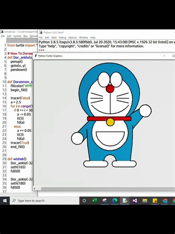Click the 'a += 0.05' code line
This screenshot has width=175, height=234.
click(x=24, y=130)
